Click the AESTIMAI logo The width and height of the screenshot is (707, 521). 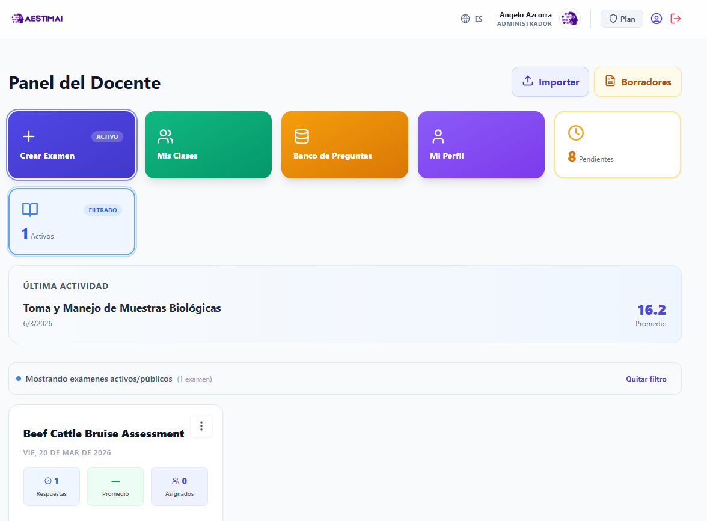37,19
